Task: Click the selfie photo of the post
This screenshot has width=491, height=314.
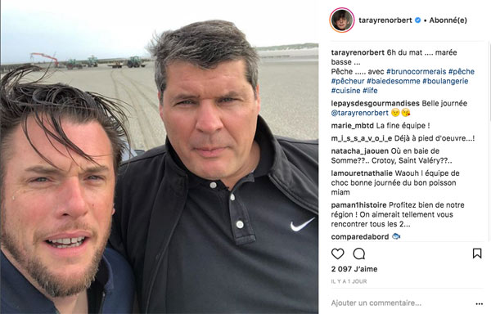Action: coord(160,157)
